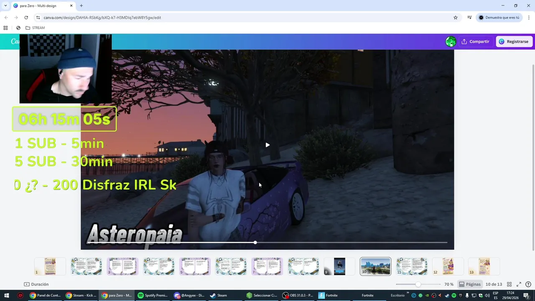Select page 1 thumbnail
The image size is (535, 301).
click(x=50, y=266)
